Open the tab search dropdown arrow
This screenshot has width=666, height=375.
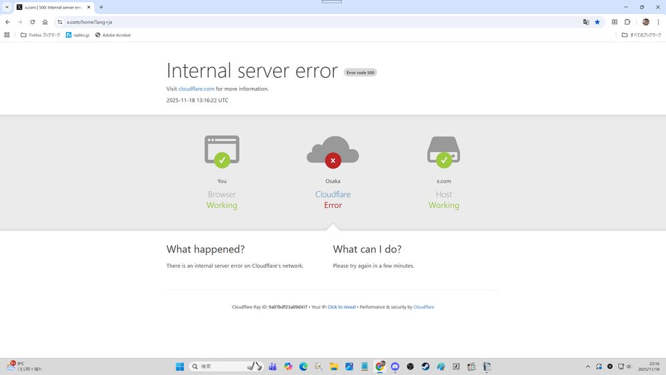click(x=7, y=7)
